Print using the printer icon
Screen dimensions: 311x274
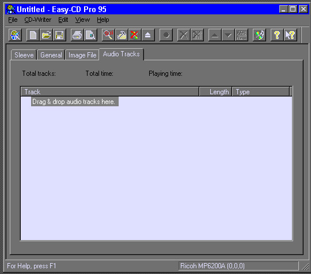(77, 35)
